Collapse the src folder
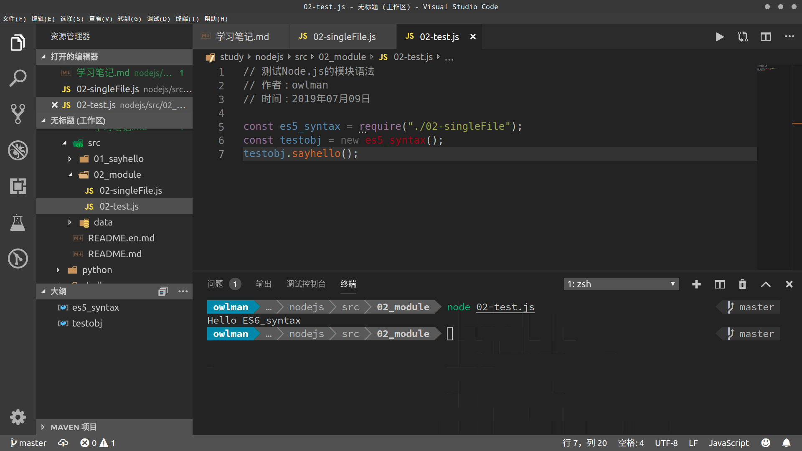Screen dimensions: 802x451 (64, 143)
